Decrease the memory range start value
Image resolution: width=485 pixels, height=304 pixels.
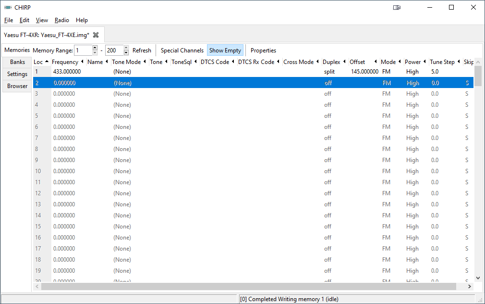(x=95, y=53)
